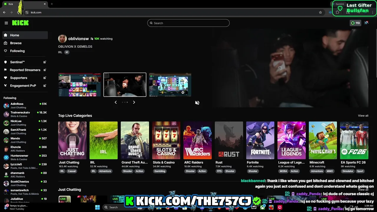
Task: Open the browser extensions puzzle icon
Action: (x=338, y=12)
